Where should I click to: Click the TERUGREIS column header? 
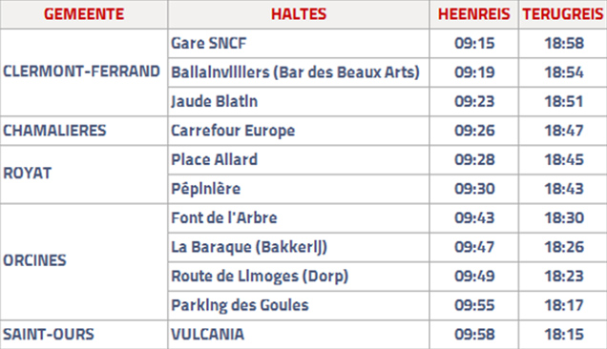point(563,14)
